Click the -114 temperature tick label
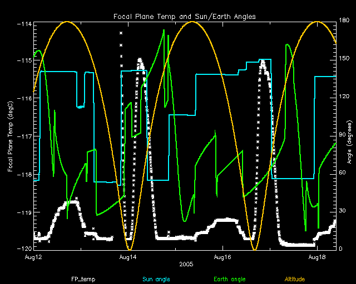356x284 pixels. [x=24, y=24]
